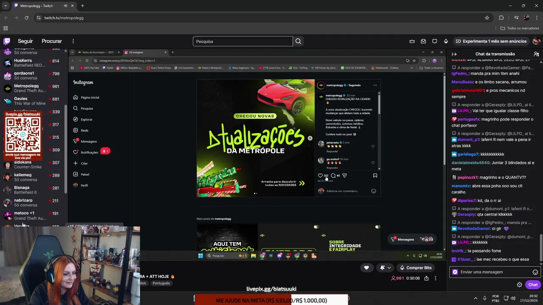Open the nabrizarp channel in sidebar
Viewport: 543px width, 305px height.
33,202
